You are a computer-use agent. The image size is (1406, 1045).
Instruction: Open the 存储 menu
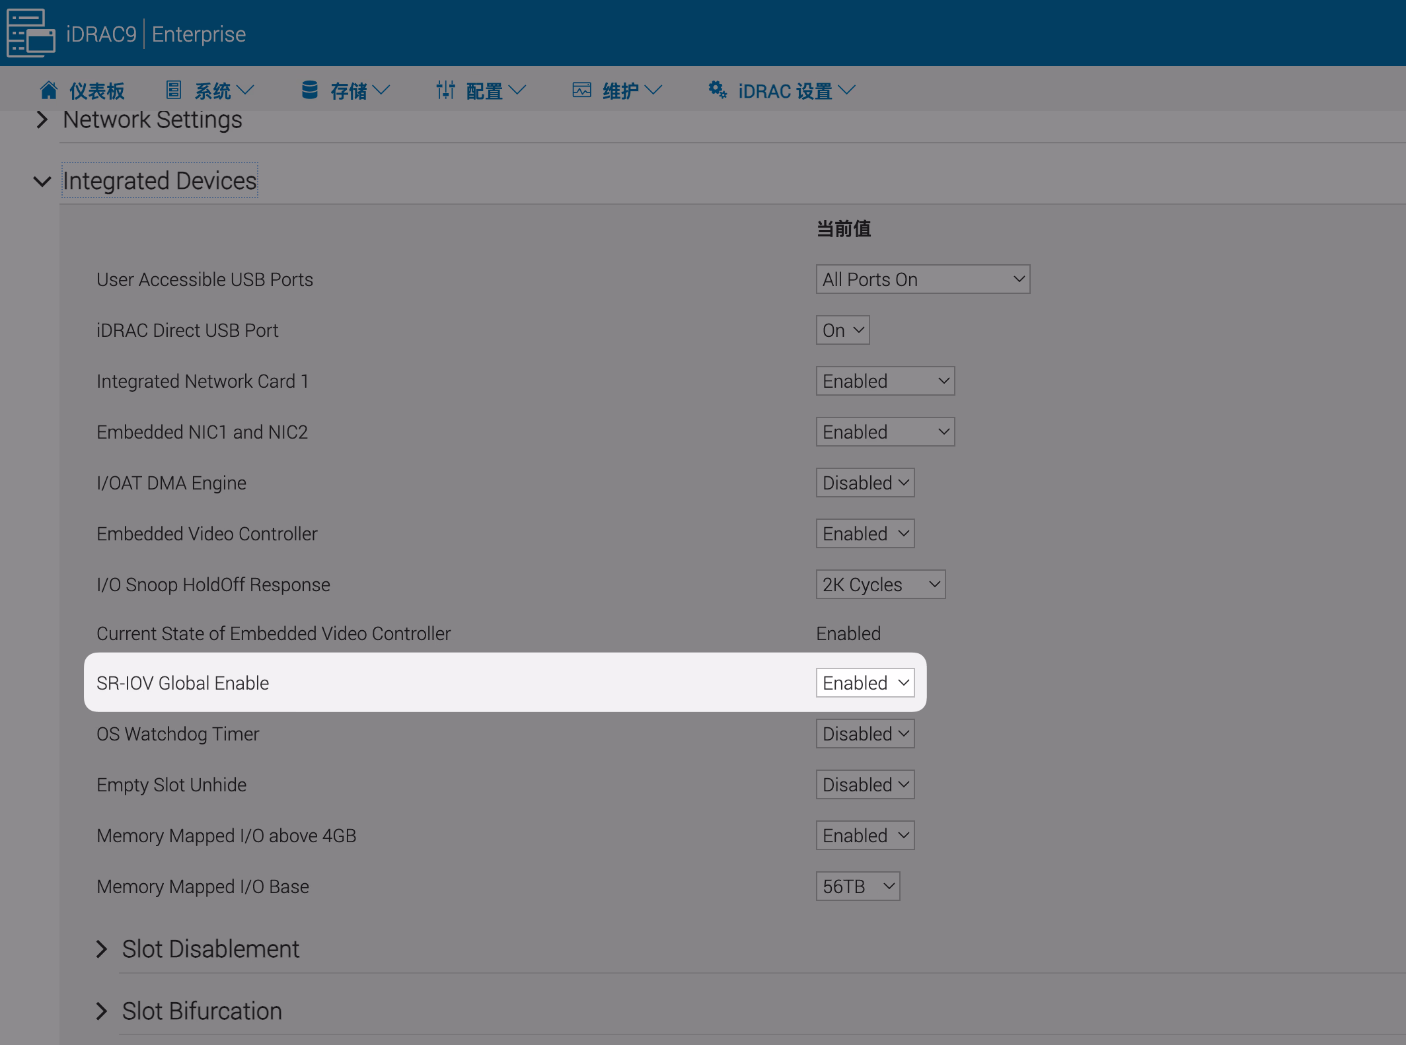tap(359, 90)
